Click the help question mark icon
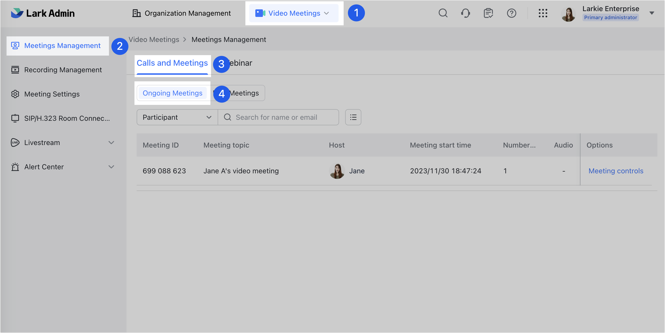This screenshot has height=333, width=665. tap(511, 13)
